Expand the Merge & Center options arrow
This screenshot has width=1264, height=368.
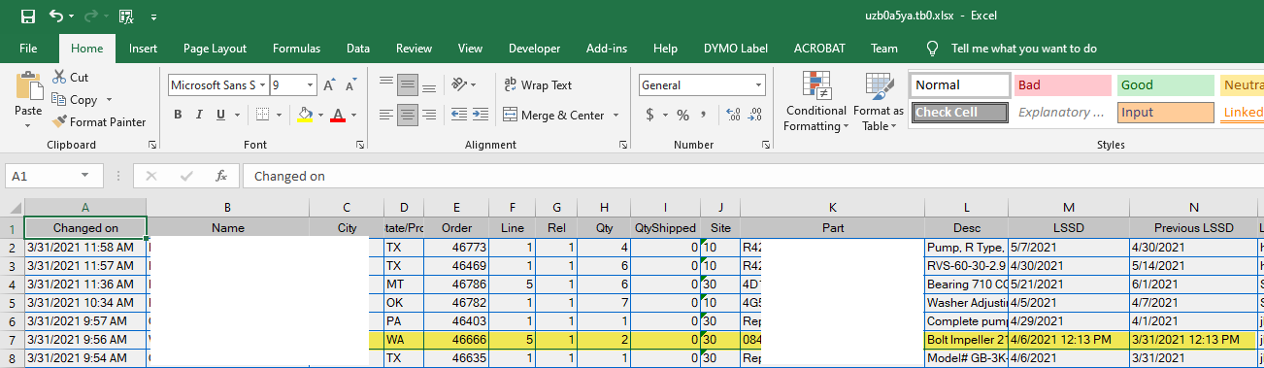tap(615, 115)
